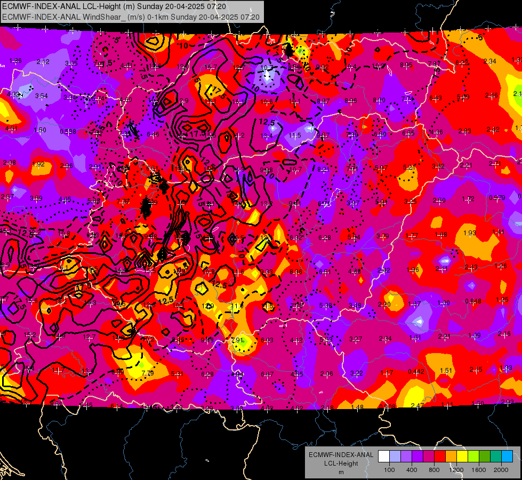Viewport: 522px width, 480px height.
Task: Select the red legend swatch
Action: tap(440, 457)
